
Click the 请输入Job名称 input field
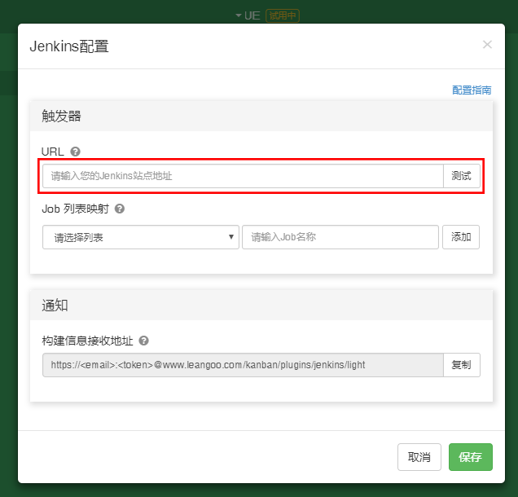(340, 237)
